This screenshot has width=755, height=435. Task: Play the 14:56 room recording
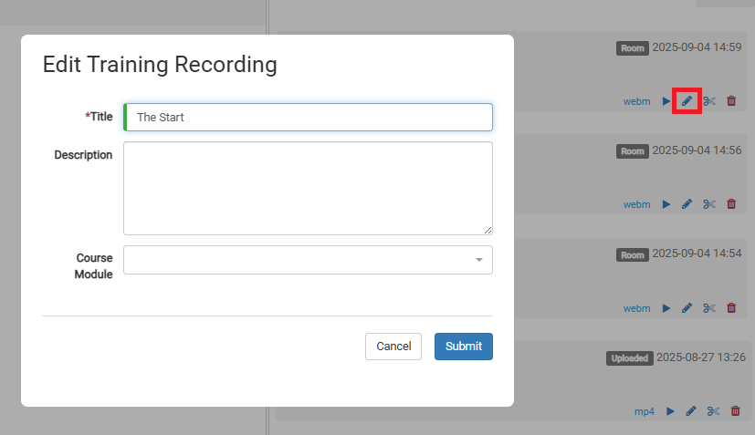point(666,204)
